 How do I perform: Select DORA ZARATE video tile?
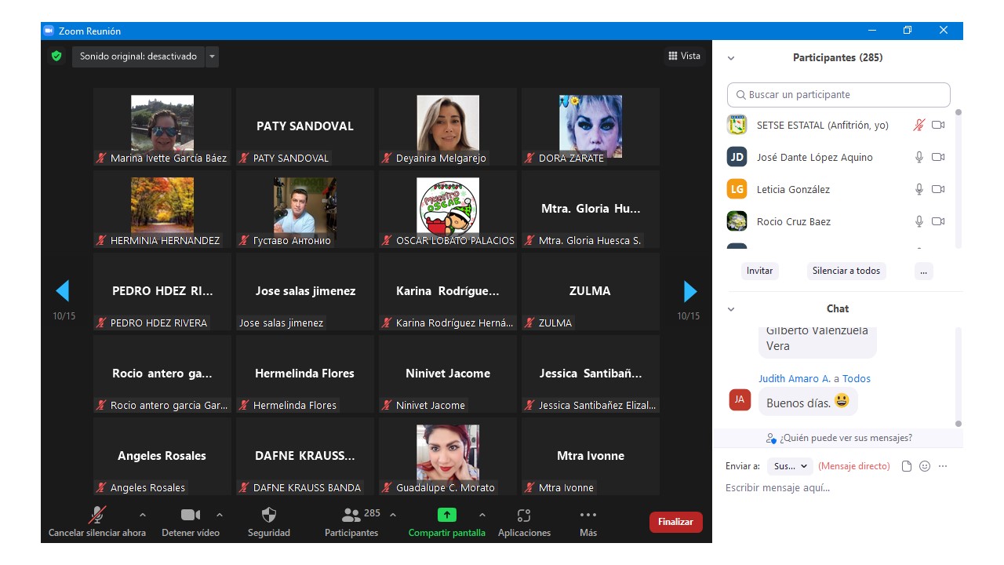click(591, 126)
